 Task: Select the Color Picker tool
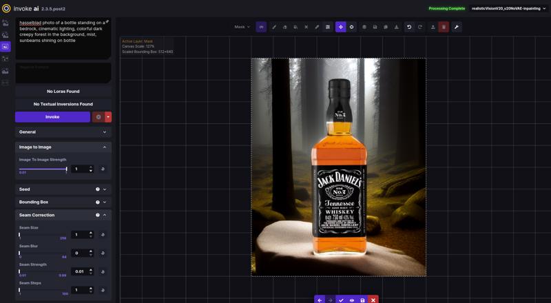[x=317, y=27]
